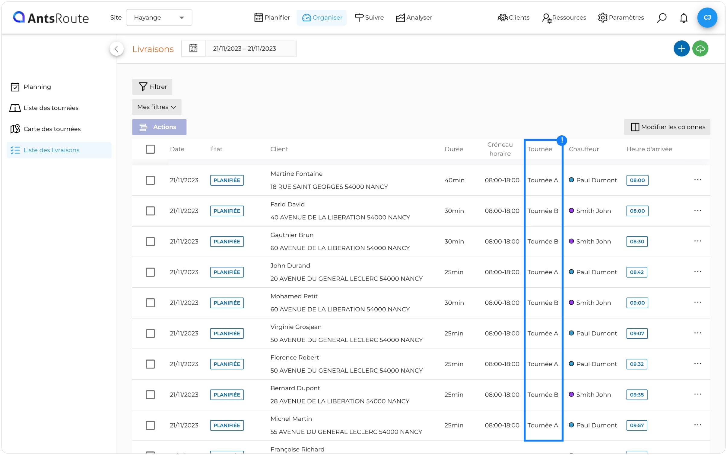Check the Farid David delivery checkbox
Screen dimensions: 727x455
tap(150, 211)
